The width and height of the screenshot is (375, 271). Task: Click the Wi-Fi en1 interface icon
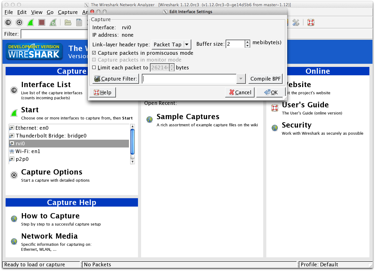pos(12,151)
